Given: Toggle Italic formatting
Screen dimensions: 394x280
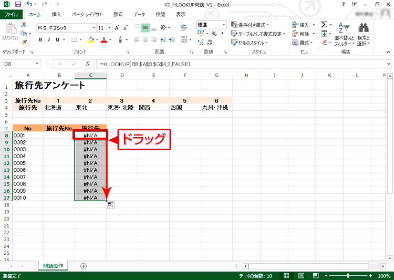Looking at the screenshot, I should click(x=49, y=40).
